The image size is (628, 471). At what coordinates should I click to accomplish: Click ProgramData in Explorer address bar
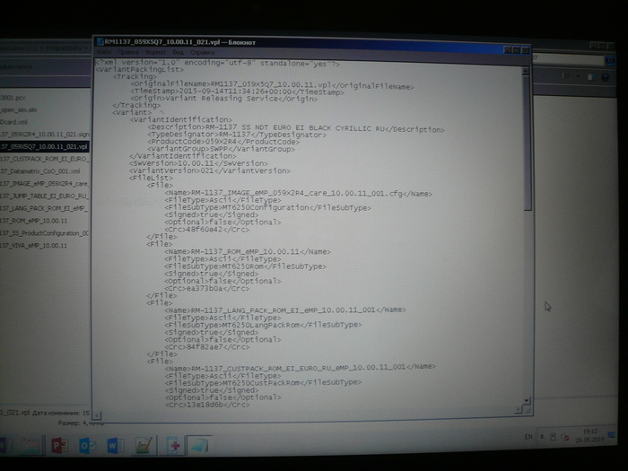64,48
